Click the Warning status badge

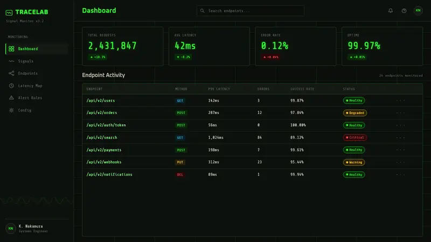(x=354, y=162)
